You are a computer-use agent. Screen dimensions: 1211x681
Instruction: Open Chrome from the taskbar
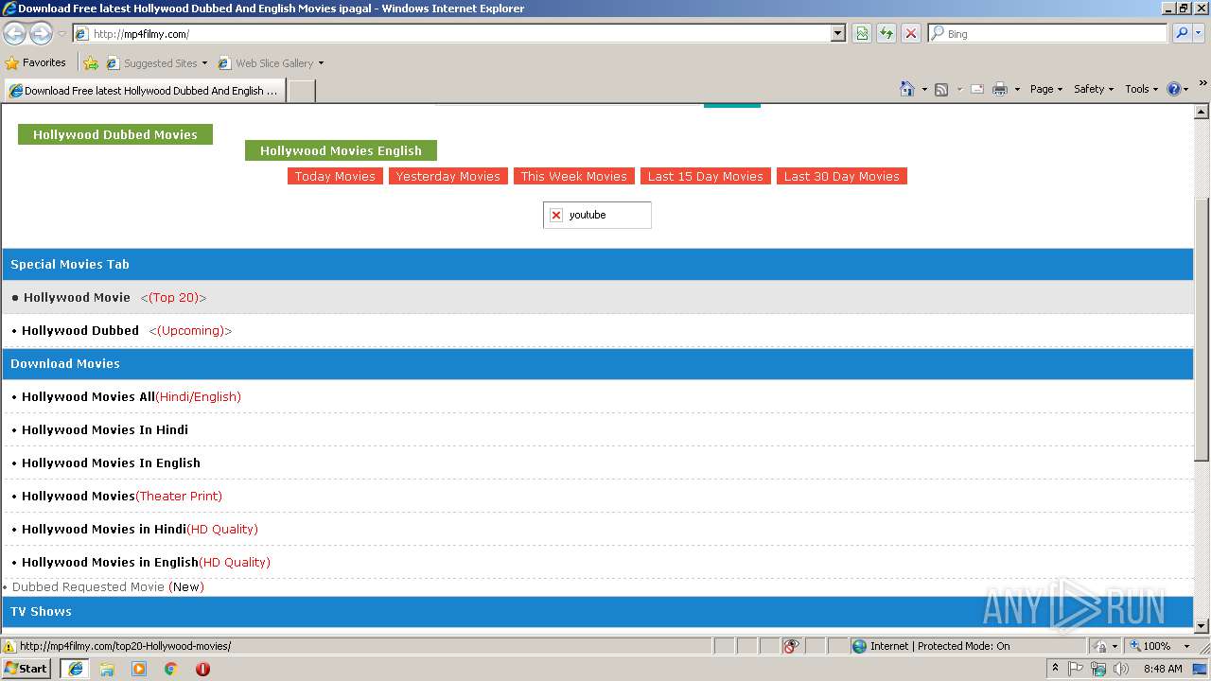171,669
